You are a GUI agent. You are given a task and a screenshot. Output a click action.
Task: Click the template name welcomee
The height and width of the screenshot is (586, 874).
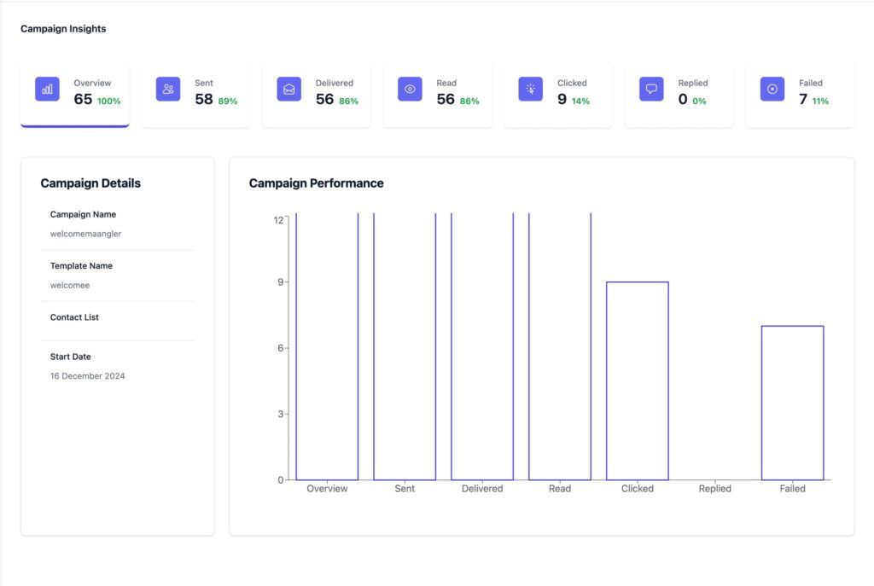tap(70, 285)
